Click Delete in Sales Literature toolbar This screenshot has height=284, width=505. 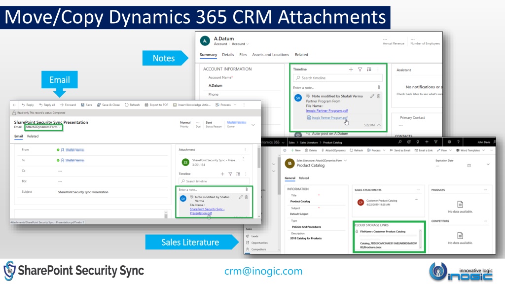(311, 150)
